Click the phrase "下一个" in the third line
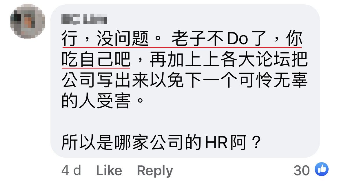The width and height of the screenshot is (339, 181). pos(210,80)
